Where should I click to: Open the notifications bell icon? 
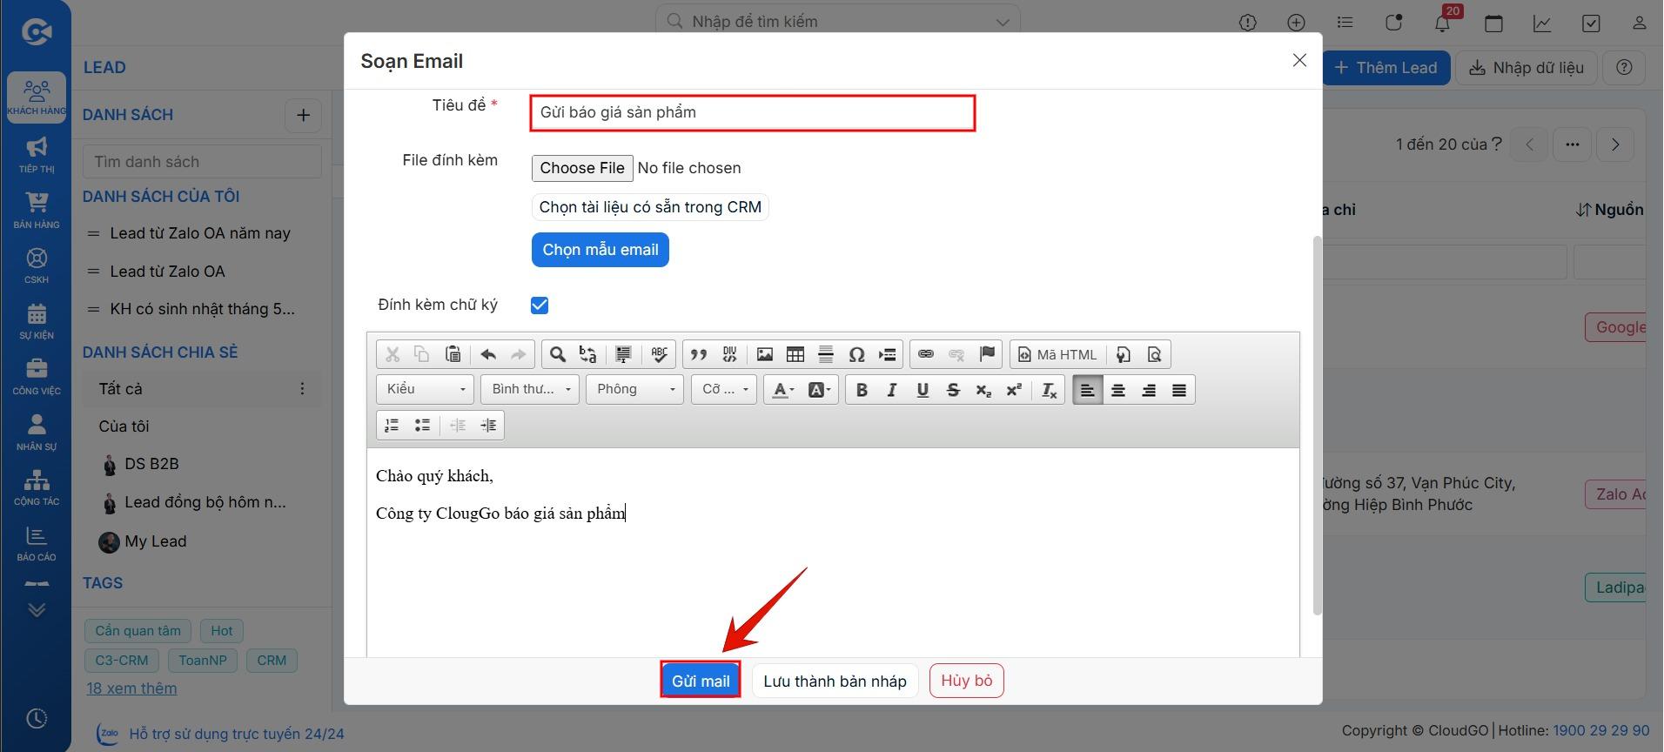coord(1442,23)
